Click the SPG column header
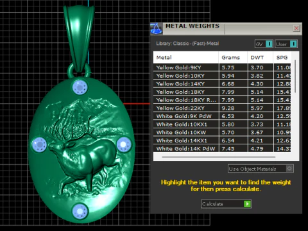The height and width of the screenshot is (231, 308). [282, 58]
